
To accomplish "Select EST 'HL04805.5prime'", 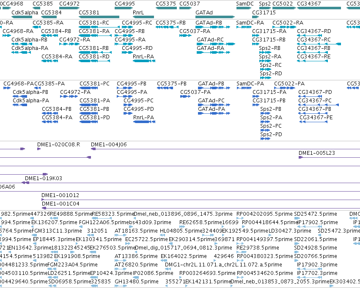I will point(181,231).
